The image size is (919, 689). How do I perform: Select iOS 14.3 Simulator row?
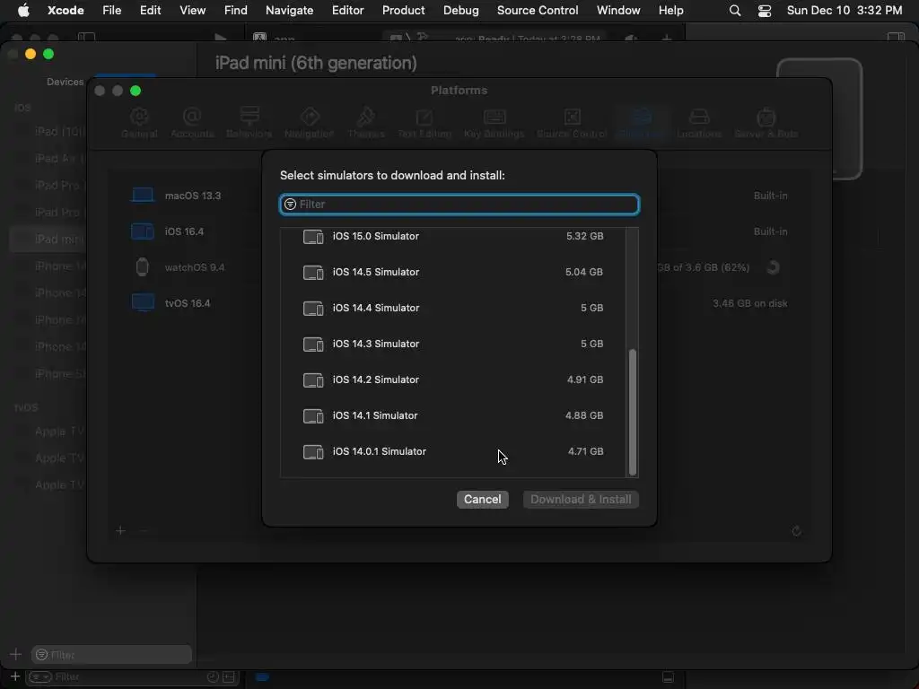pyautogui.click(x=453, y=344)
